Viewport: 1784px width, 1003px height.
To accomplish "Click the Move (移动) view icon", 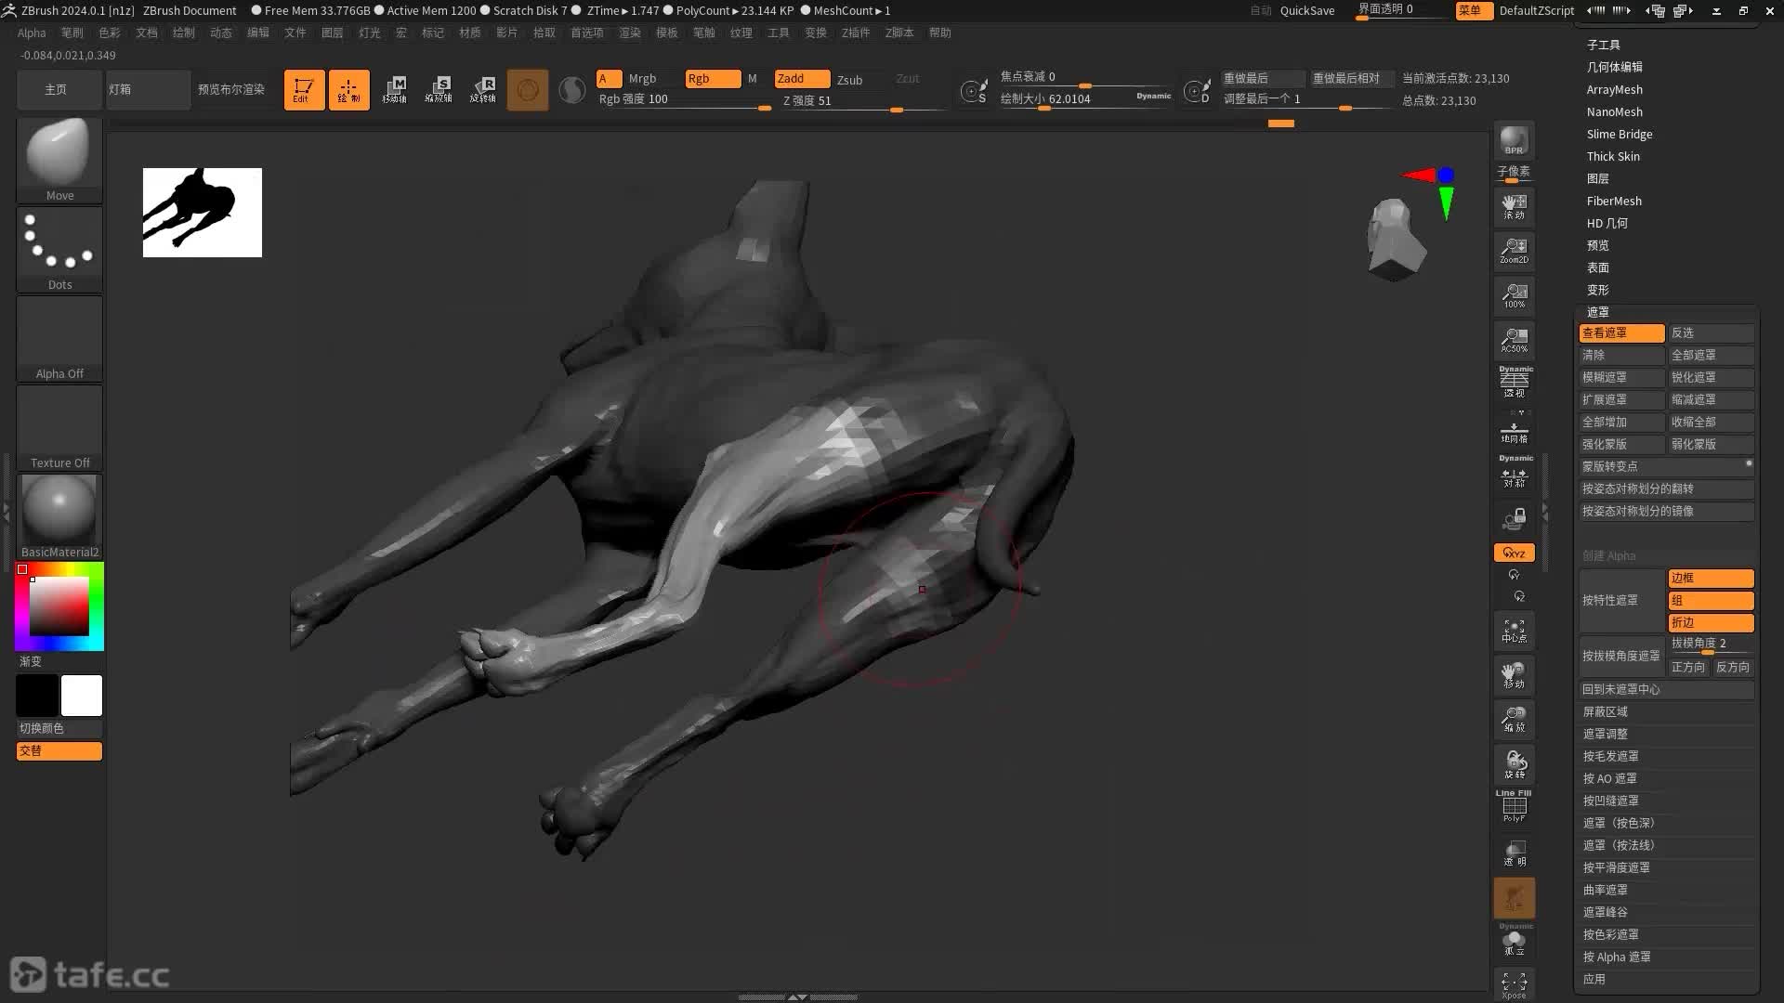I will 1514,675.
